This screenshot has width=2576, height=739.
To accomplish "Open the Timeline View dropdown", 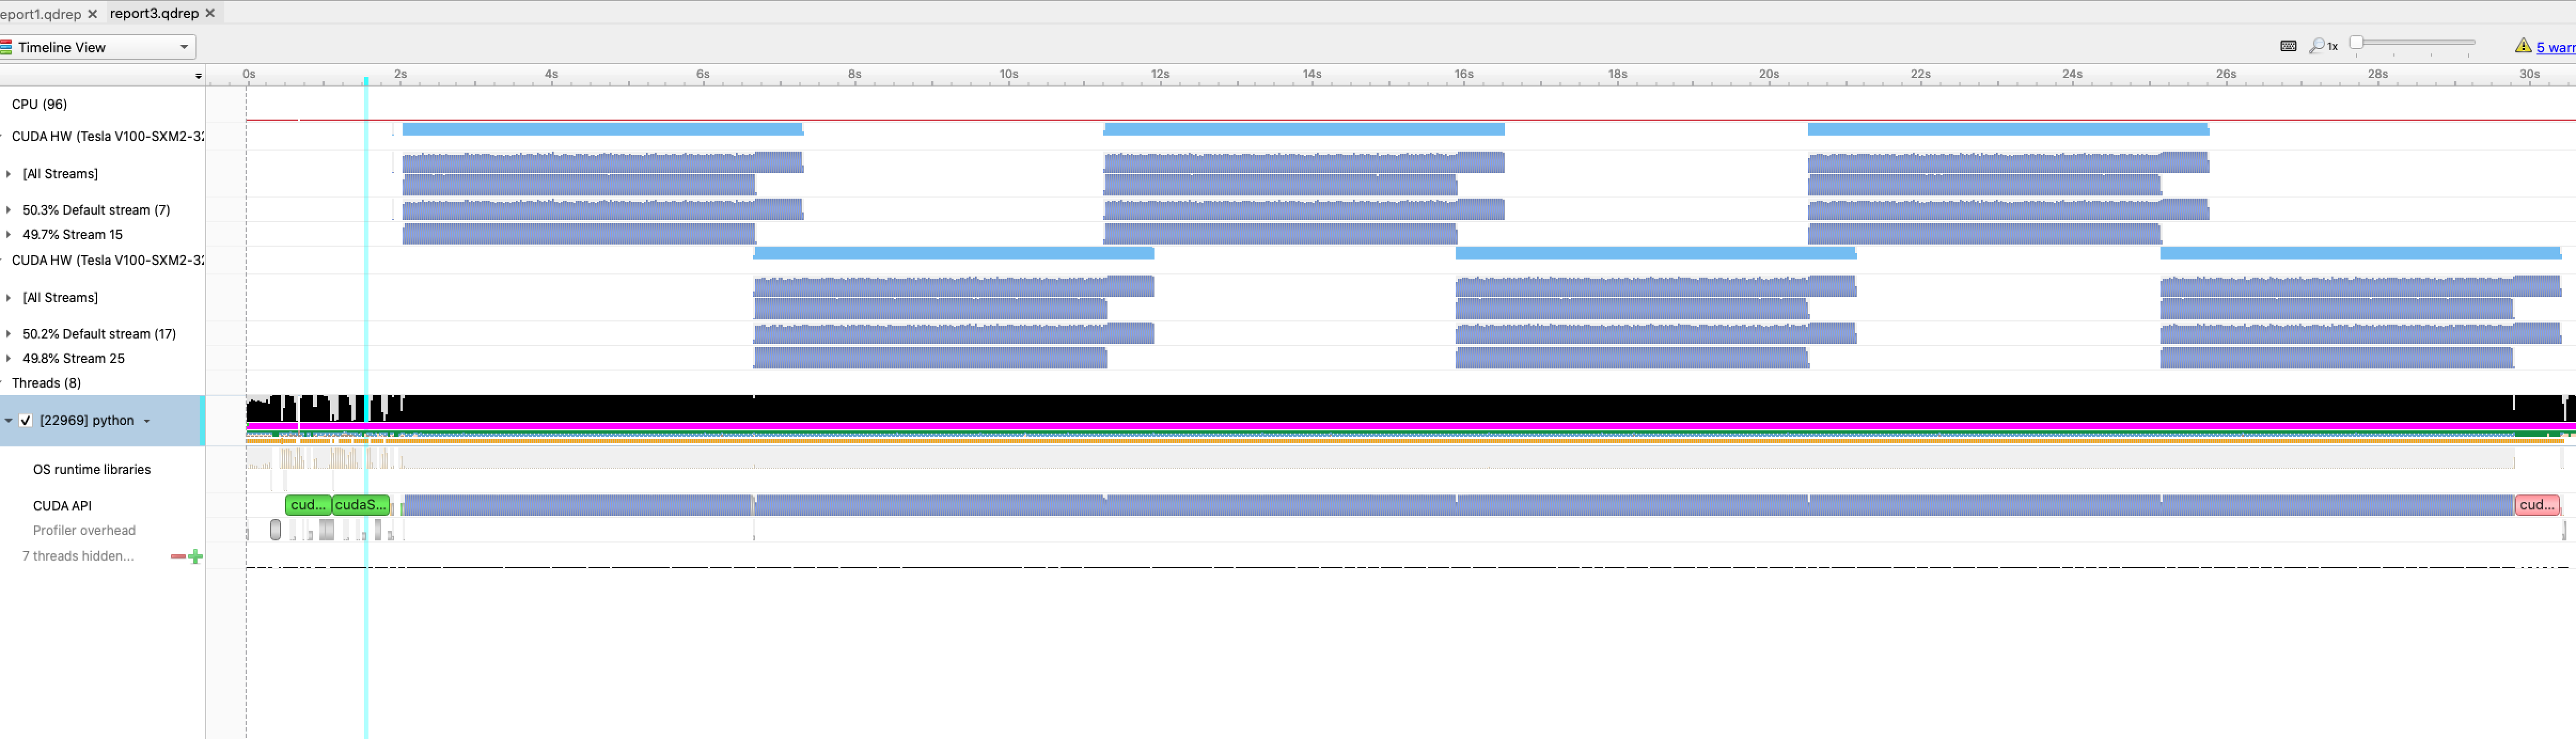I will coord(98,47).
